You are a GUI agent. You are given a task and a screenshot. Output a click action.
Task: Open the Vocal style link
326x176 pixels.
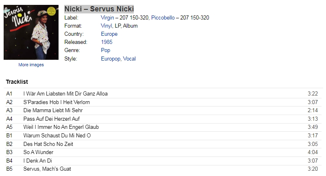tap(129, 59)
